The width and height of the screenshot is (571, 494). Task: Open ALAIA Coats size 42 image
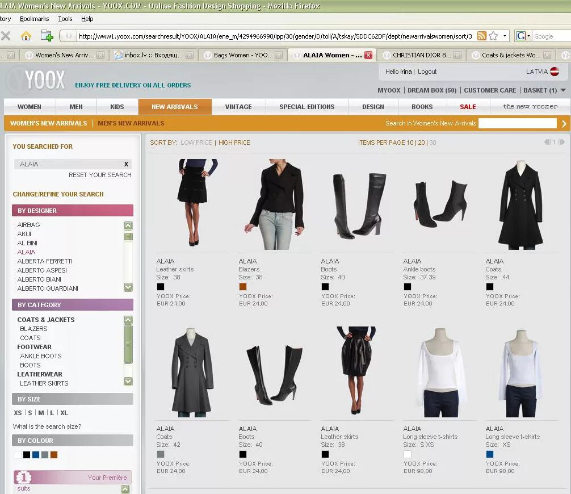point(193,371)
